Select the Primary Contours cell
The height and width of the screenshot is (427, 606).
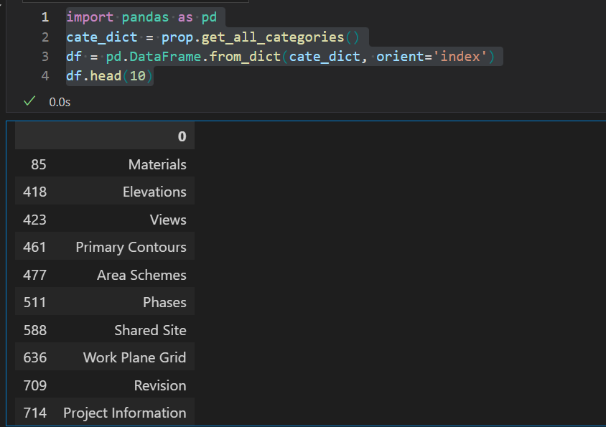131,247
